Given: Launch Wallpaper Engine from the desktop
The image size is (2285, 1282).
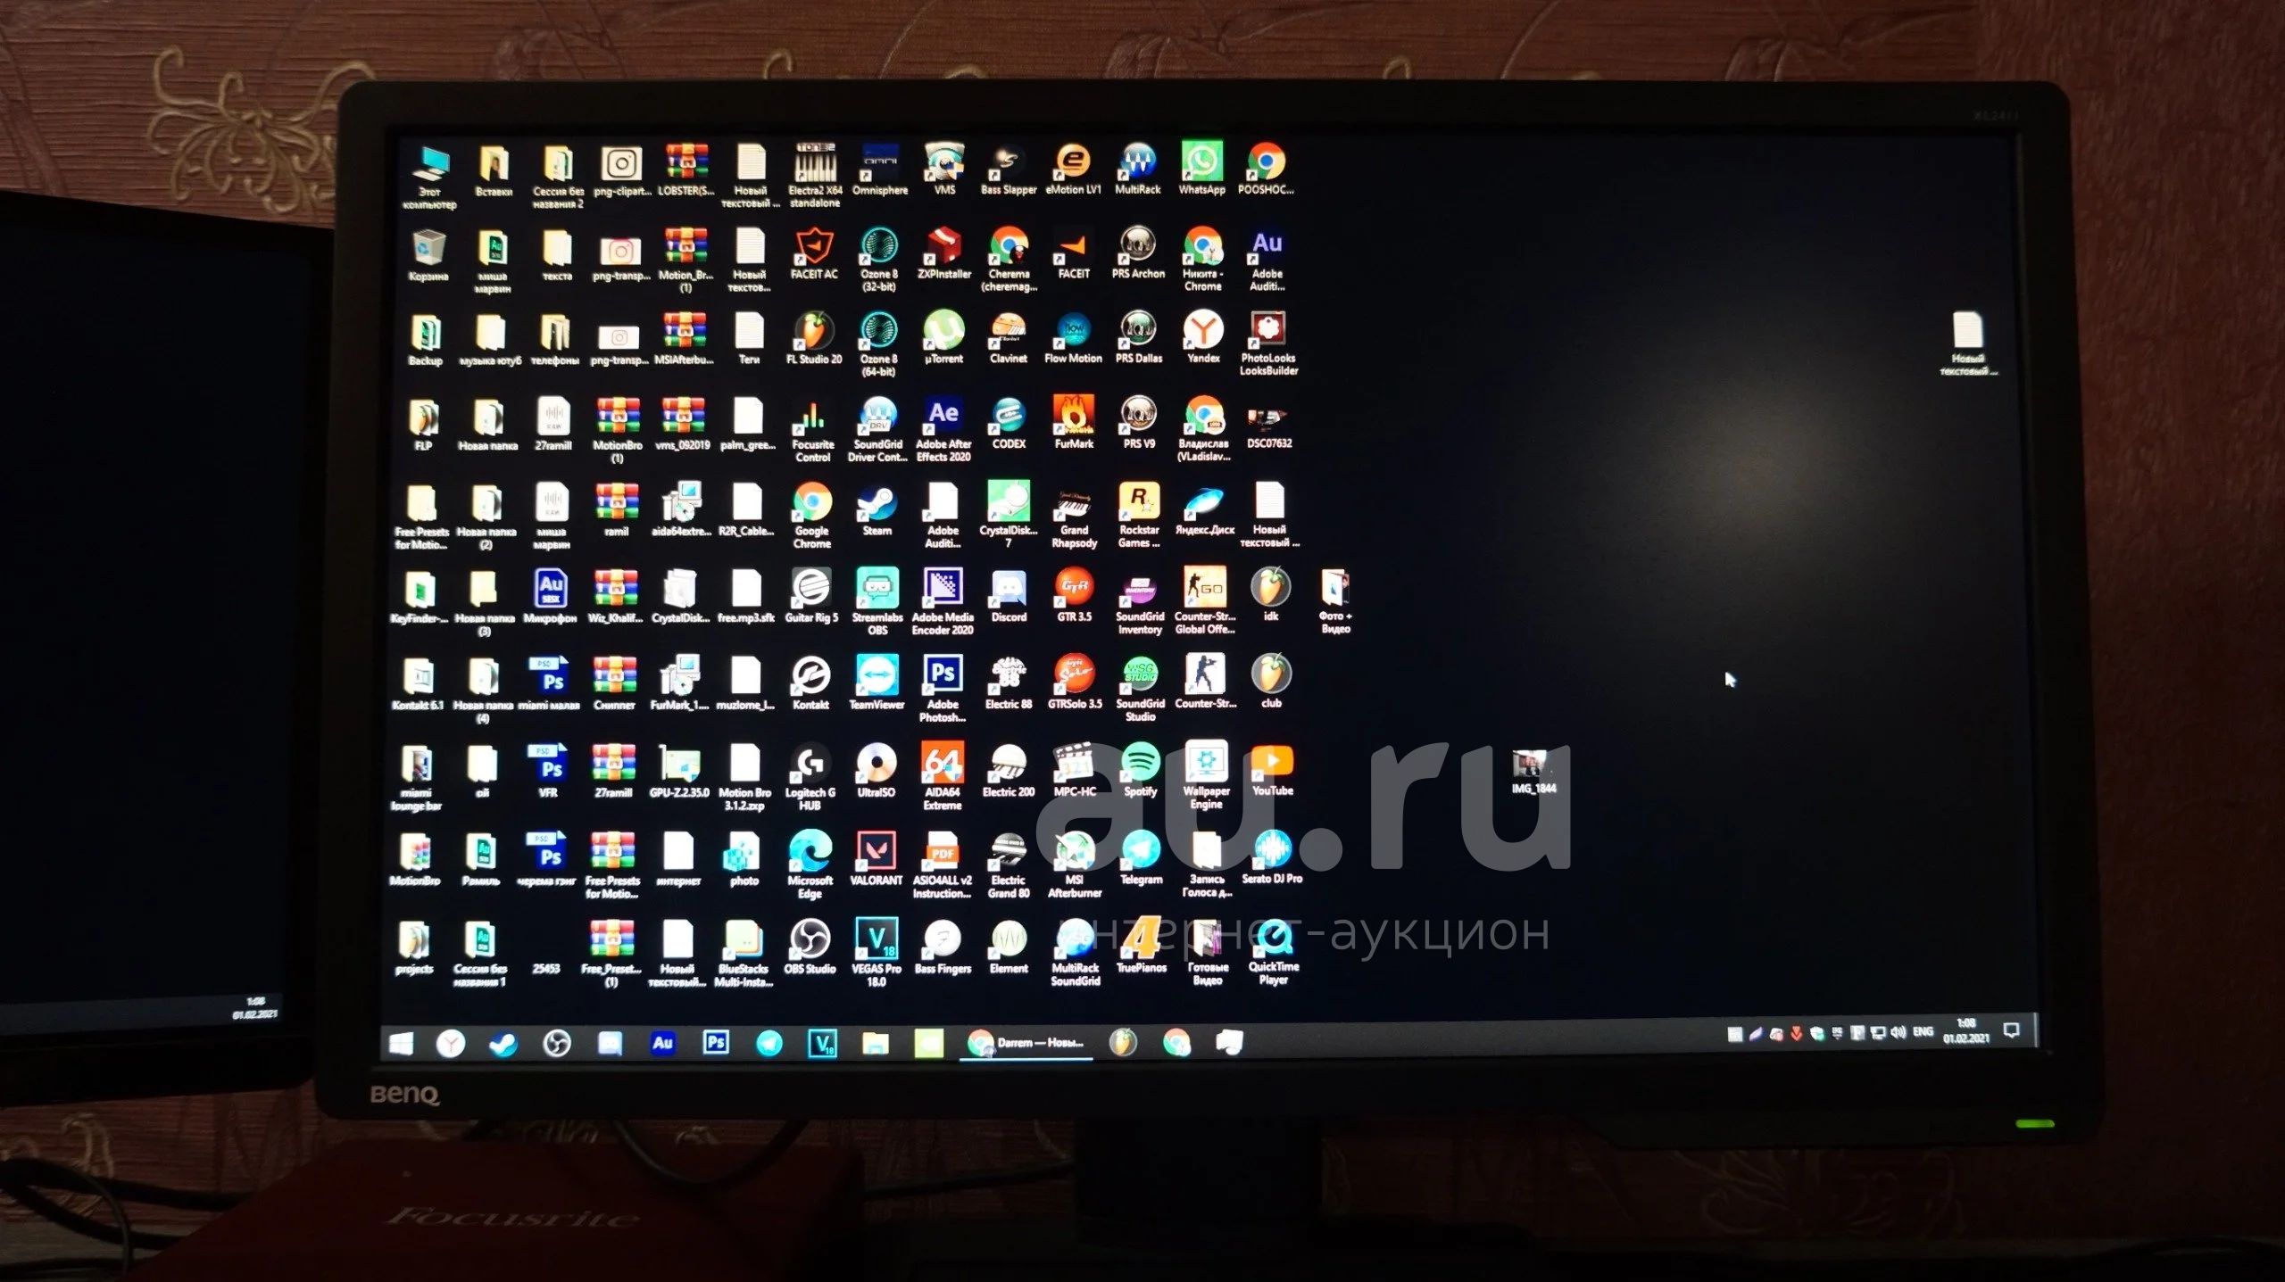Looking at the screenshot, I should (1206, 775).
